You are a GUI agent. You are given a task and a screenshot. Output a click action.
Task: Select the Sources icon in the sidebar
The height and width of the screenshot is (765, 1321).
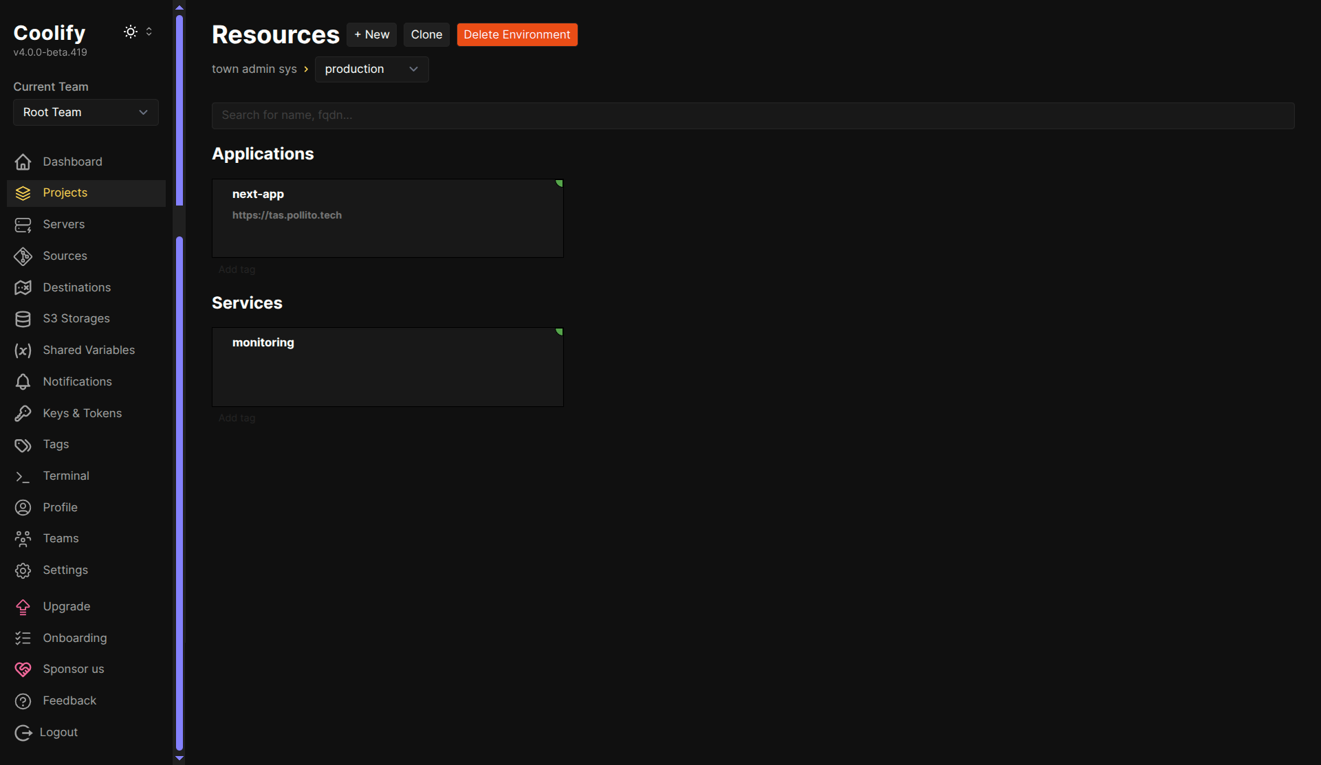(23, 256)
